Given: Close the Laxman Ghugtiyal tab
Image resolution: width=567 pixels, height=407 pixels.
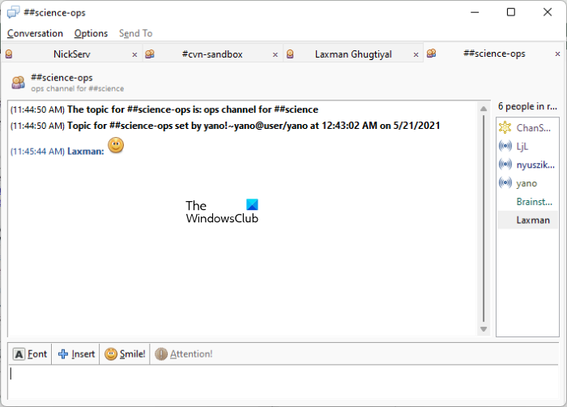Looking at the screenshot, I should coord(416,54).
